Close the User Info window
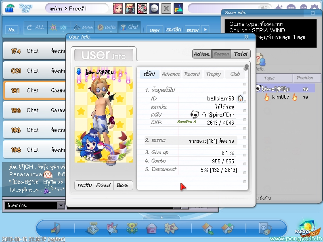This screenshot has height=242, width=323. click(x=246, y=37)
